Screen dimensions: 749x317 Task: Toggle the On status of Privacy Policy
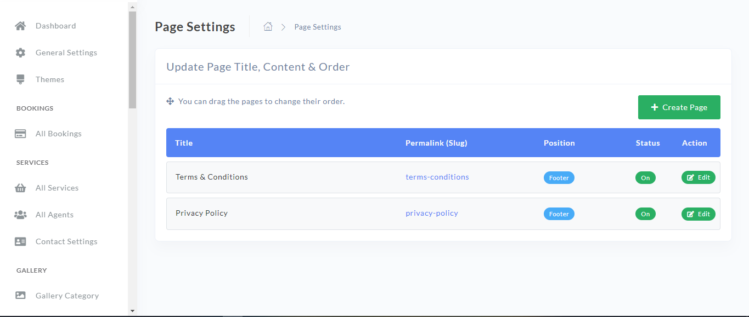pyautogui.click(x=645, y=214)
